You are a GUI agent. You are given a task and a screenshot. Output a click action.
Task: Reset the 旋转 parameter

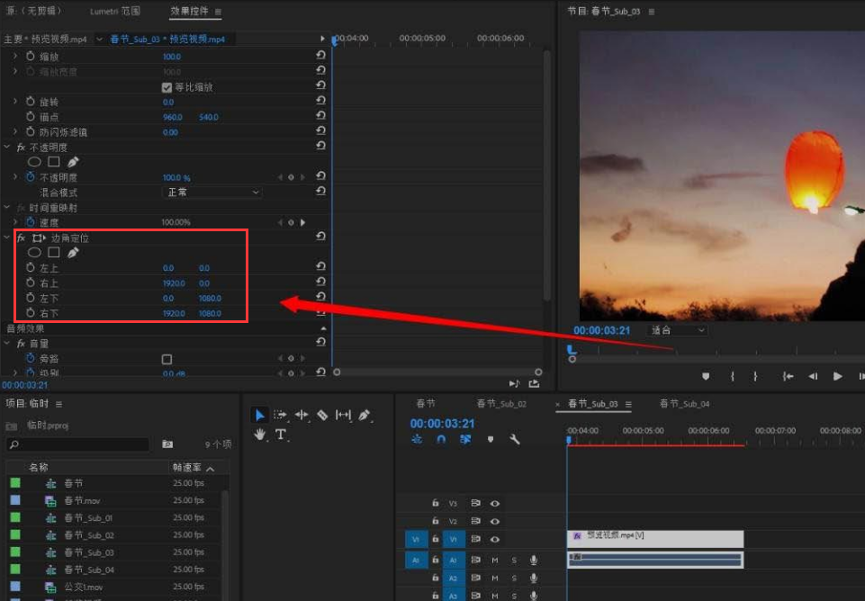[321, 102]
